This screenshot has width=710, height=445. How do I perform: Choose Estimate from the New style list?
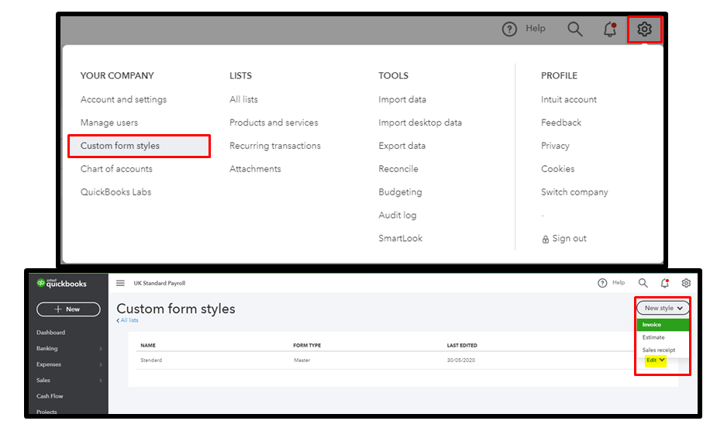coord(653,337)
